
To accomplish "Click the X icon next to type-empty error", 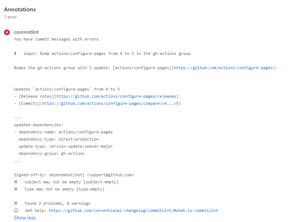I will pos(16,189).
